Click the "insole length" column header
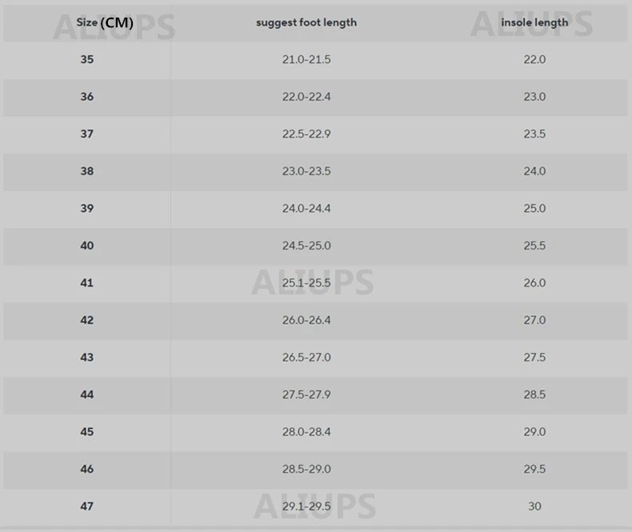Screen dimensions: 632x532 click(x=534, y=22)
